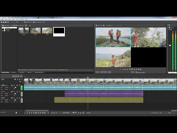Viewport: 177px width, 133px height.
Task: Open media properties in Project Media toolbar
Action: click(14, 25)
